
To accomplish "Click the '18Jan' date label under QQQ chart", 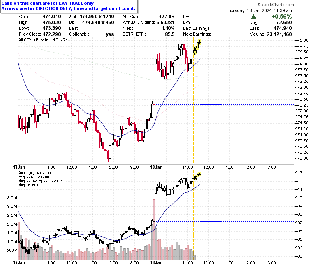I will pyautogui.click(x=156, y=262).
